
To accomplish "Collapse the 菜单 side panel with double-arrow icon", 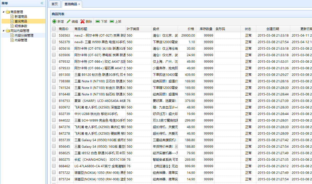I will (x=42, y=3).
